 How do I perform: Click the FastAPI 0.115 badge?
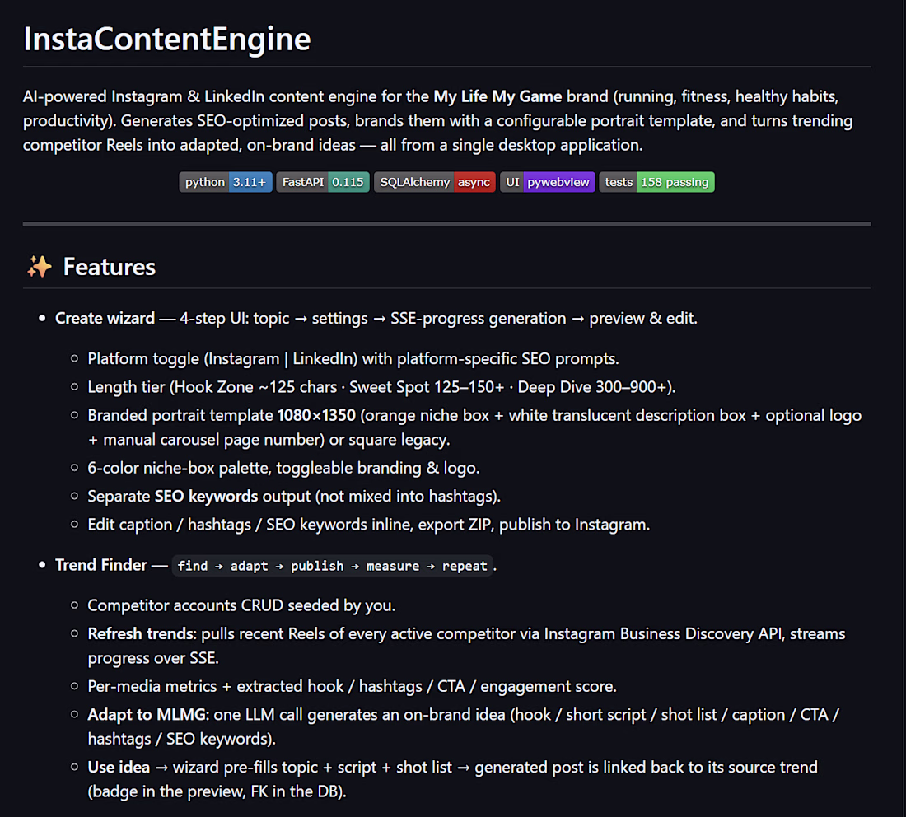click(322, 182)
